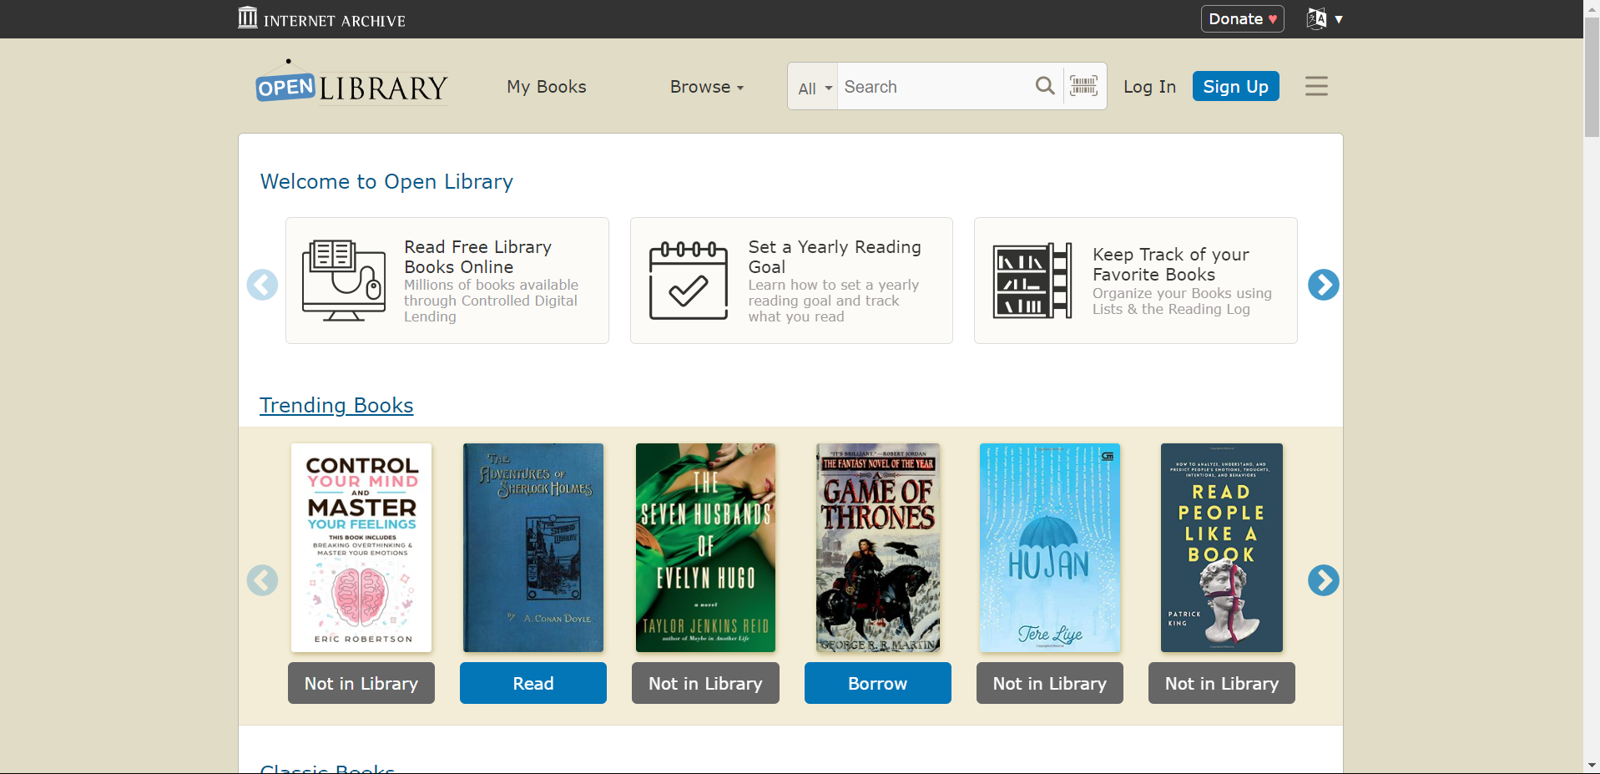
Task: Open the barcode scanner icon
Action: point(1083,86)
